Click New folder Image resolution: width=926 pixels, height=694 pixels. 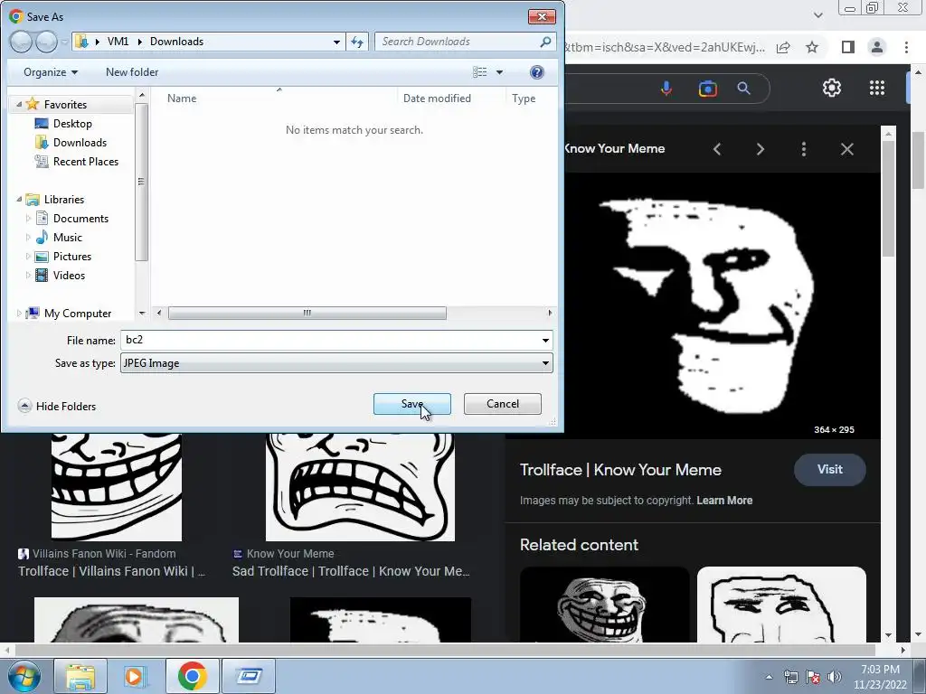[132, 72]
